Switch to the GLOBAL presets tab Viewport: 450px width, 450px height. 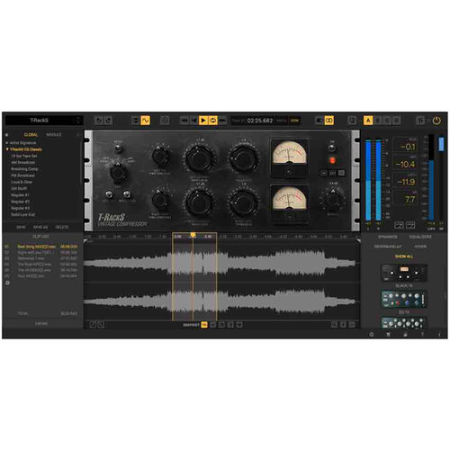coord(31,135)
